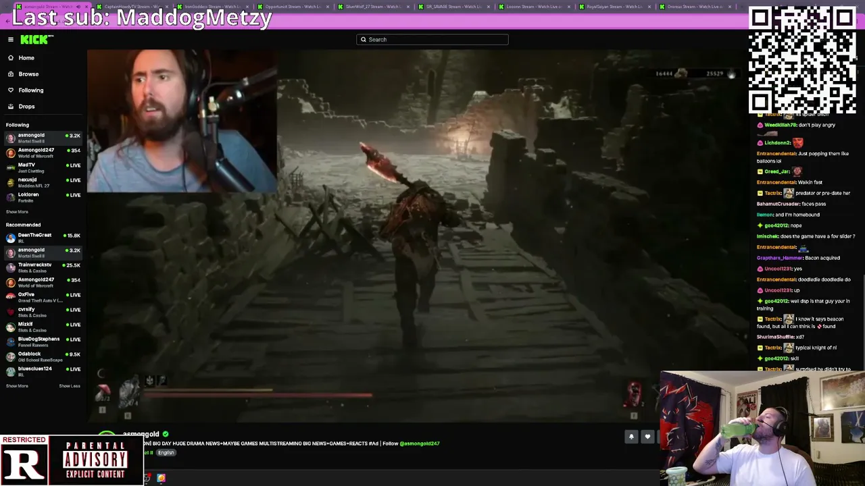
Task: Open Asmongold247 World of Warcraft in Following
Action: 43,152
